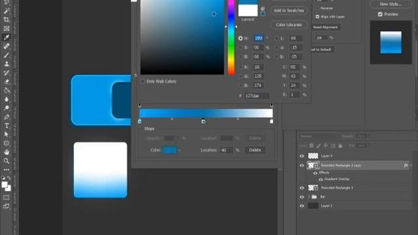Click the stop Color swatch
Screen dimensions: 418x235
point(170,150)
